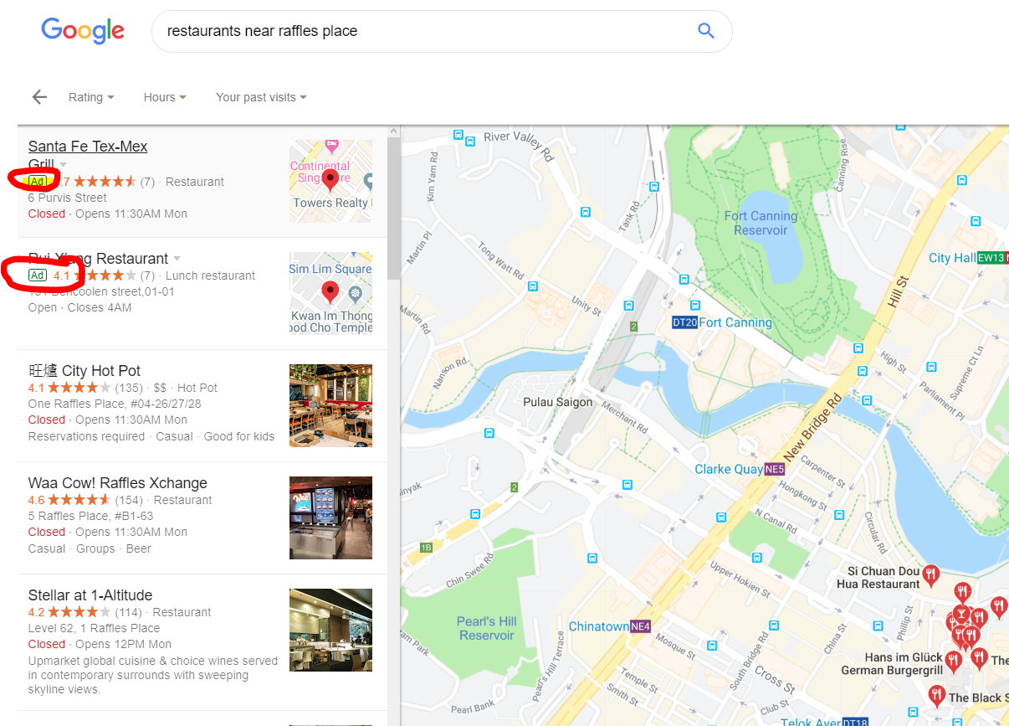1009x726 pixels.
Task: Click the City Hall EW13 station marker
Action: coord(991,258)
